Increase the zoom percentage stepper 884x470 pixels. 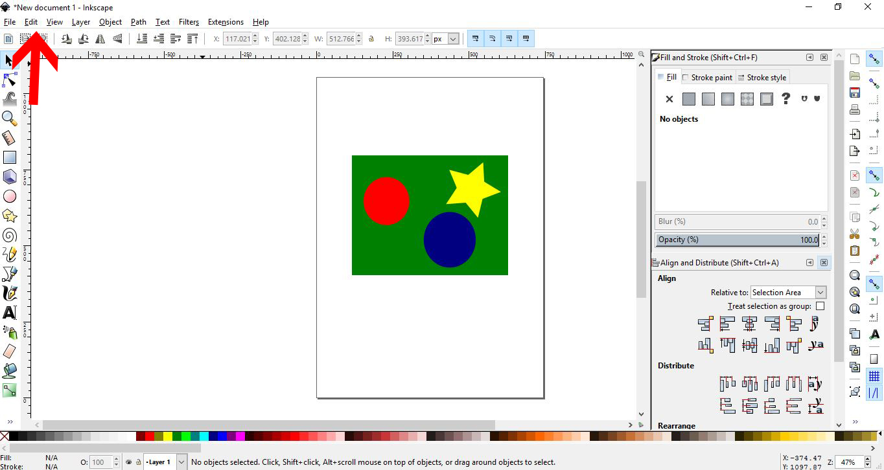point(868,460)
